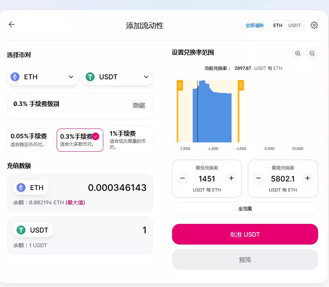Click the ETH token chip in deposit
329x287 pixels.
click(x=31, y=187)
